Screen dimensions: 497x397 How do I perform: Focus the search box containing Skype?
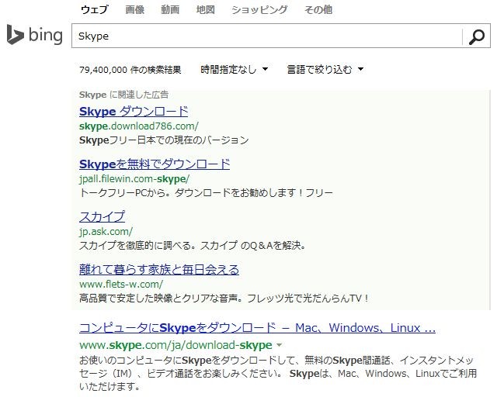coord(267,36)
